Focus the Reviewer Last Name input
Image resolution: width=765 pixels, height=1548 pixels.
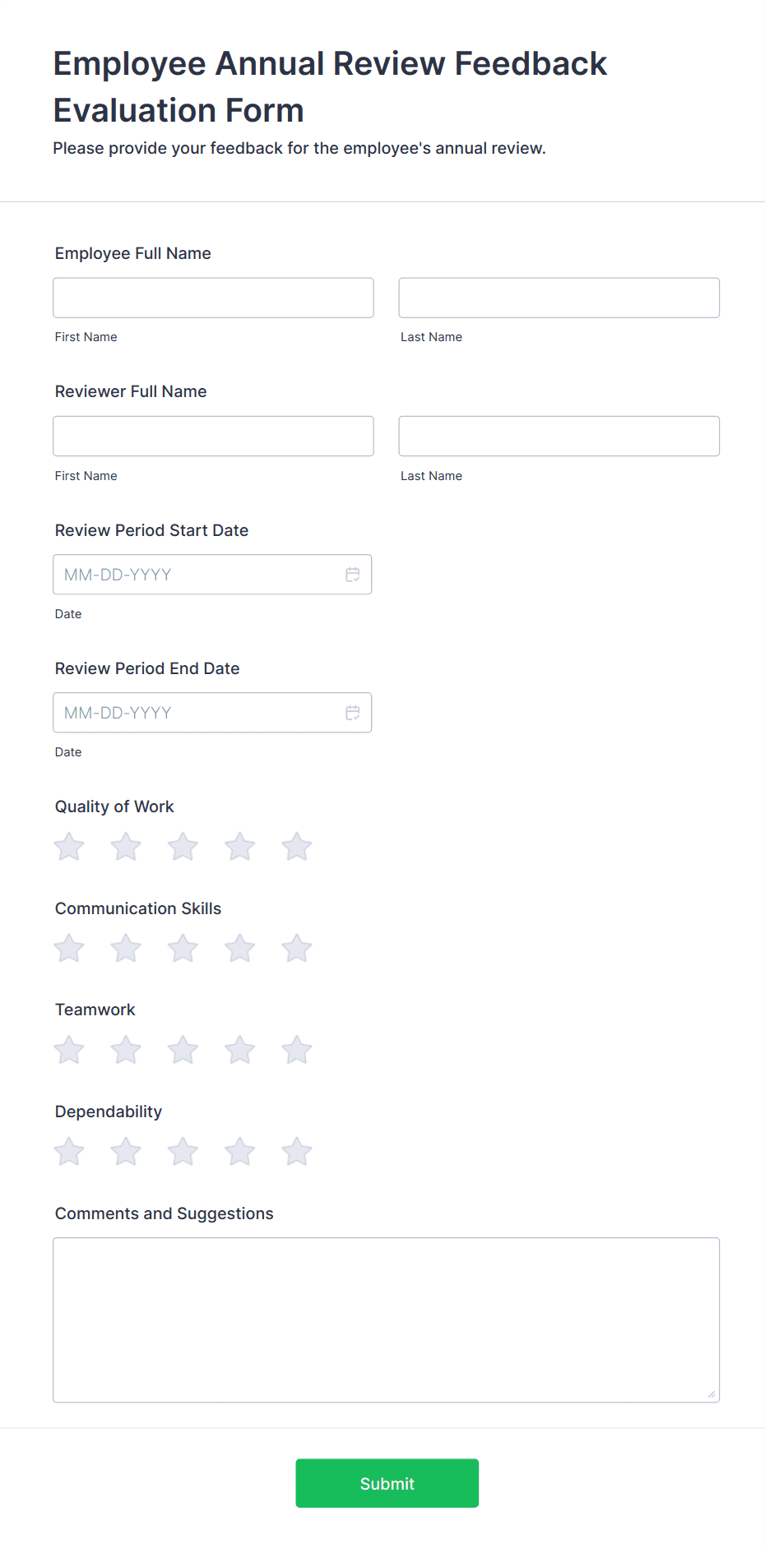pos(559,436)
